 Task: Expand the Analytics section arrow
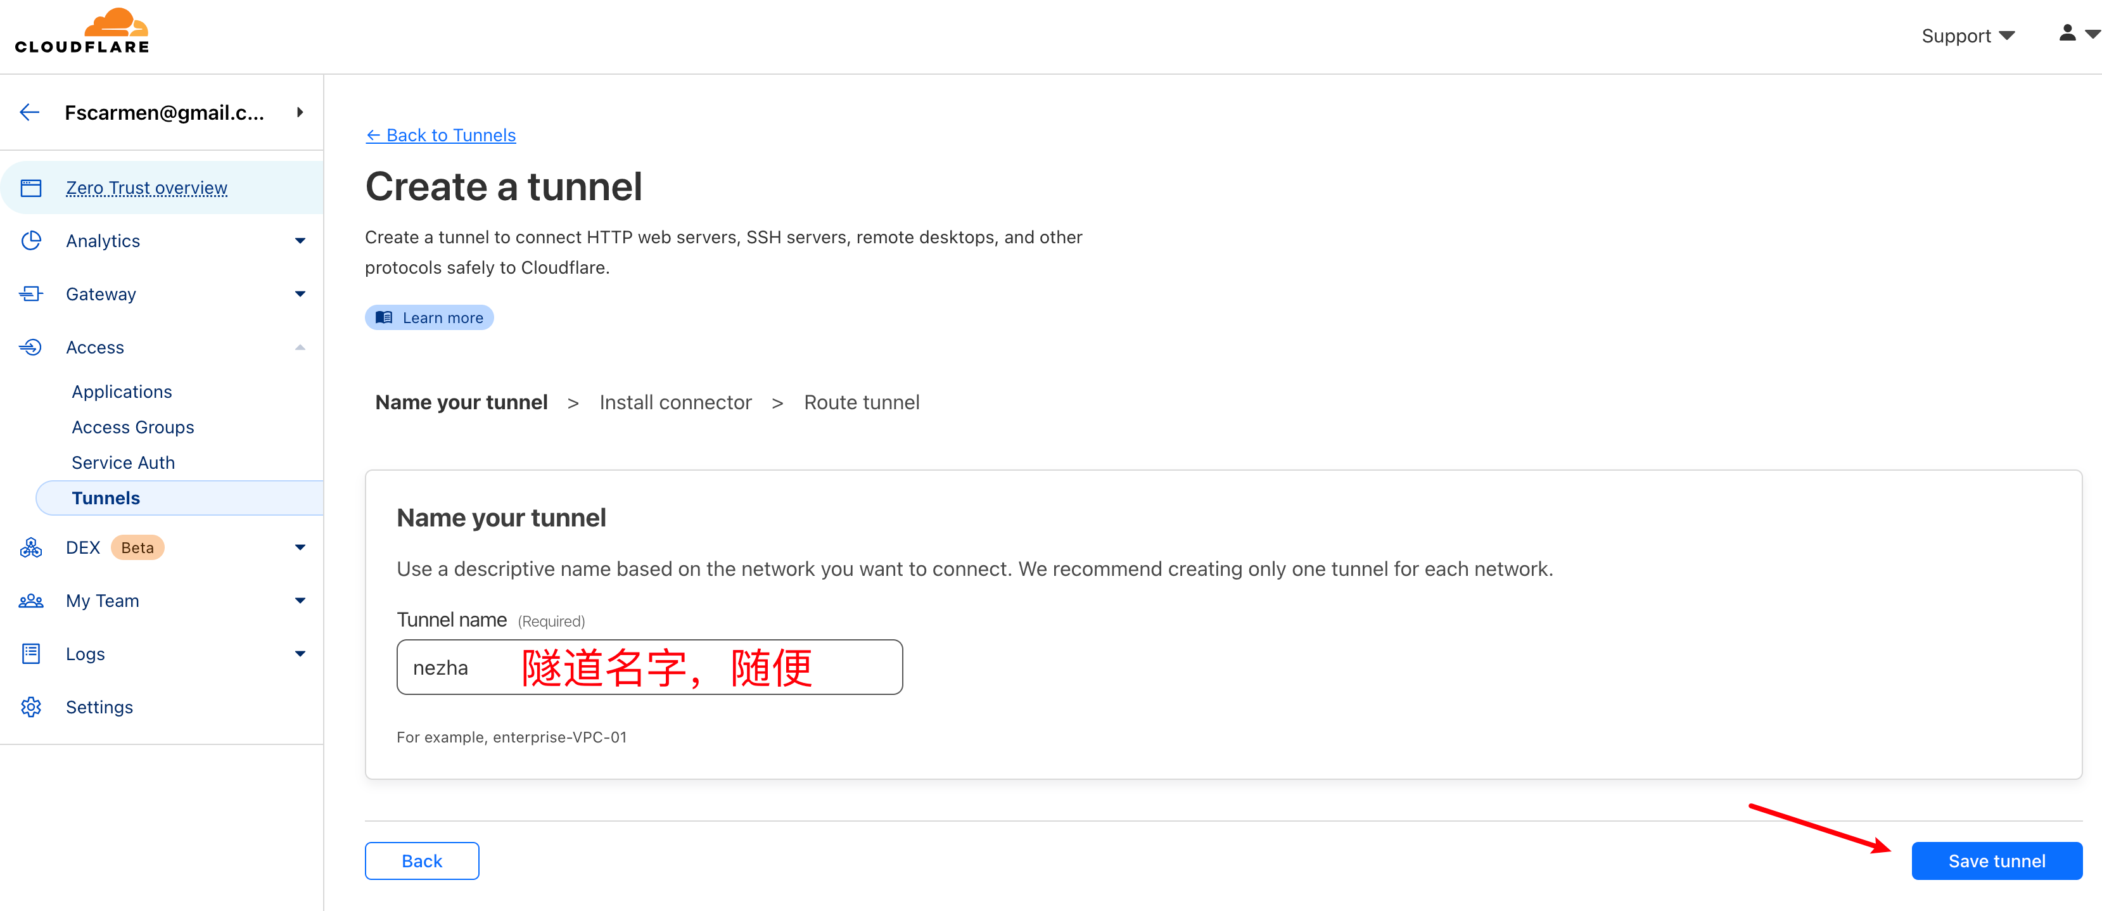click(x=300, y=241)
